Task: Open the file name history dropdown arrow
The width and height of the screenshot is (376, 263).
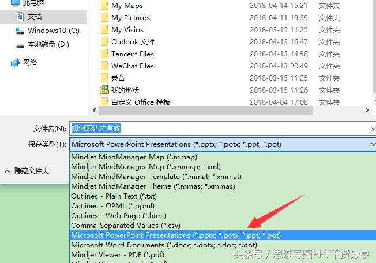Action: (x=373, y=129)
